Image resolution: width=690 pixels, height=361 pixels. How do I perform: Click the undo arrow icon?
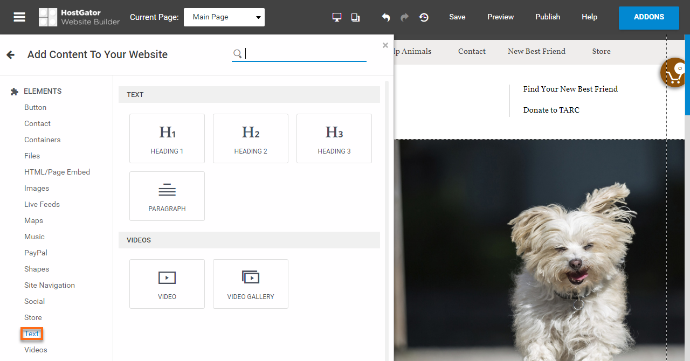(x=386, y=17)
